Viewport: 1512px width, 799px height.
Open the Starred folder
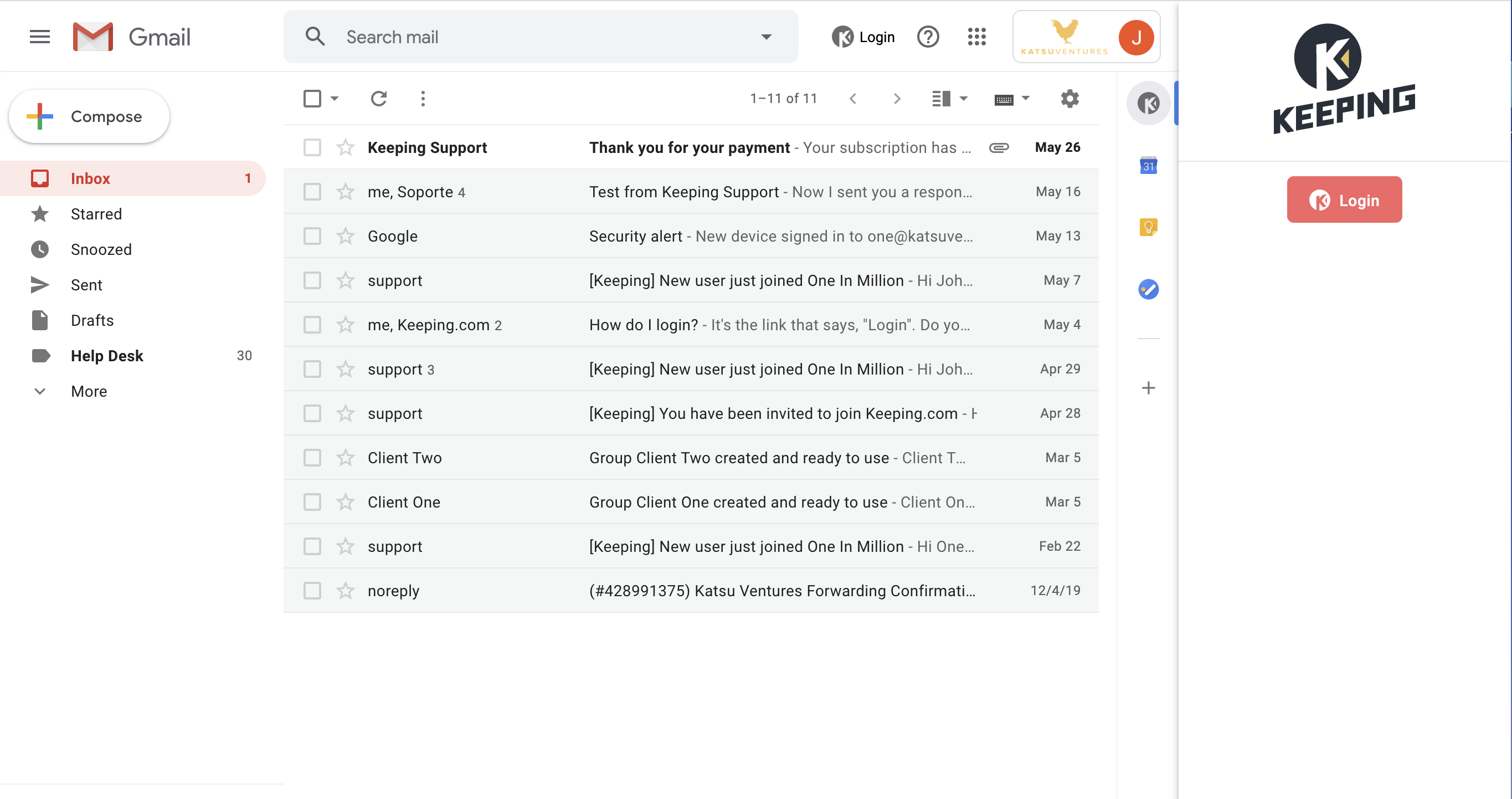133,214
